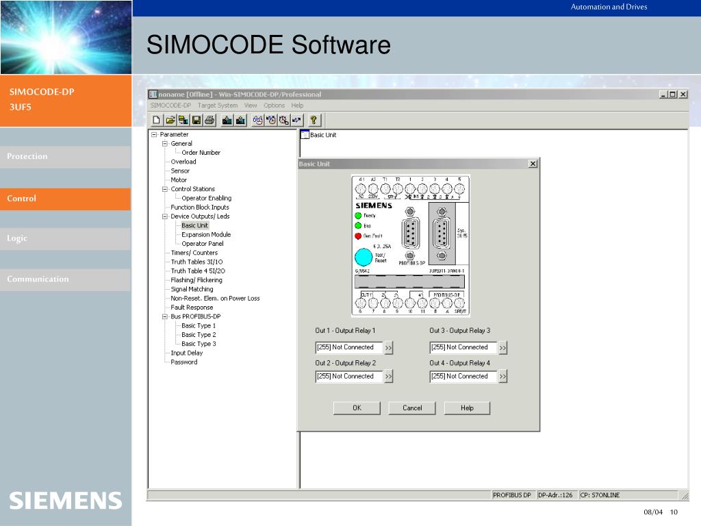Select Function Block Inputs in the tree

pyautogui.click(x=200, y=207)
